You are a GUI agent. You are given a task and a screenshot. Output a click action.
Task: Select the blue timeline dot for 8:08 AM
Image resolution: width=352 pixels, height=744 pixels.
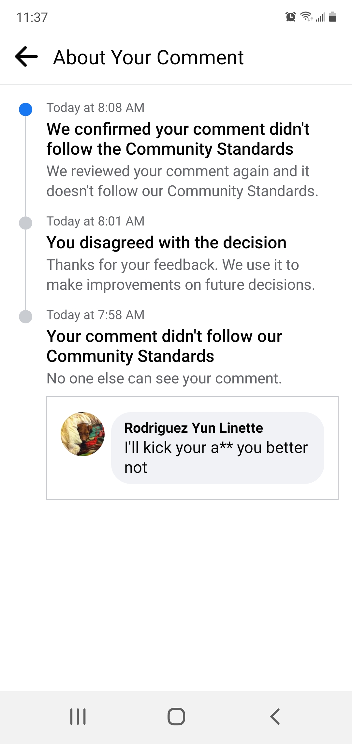[x=25, y=110]
